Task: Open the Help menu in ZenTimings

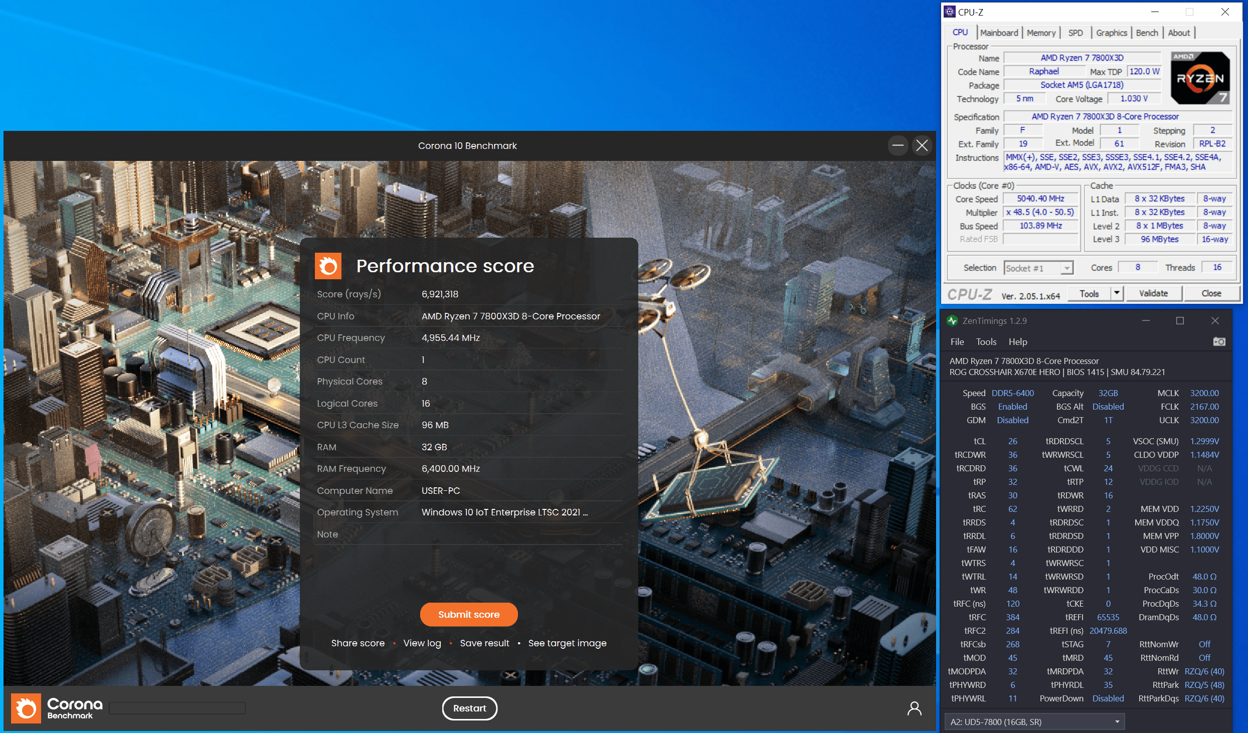Action: click(x=1018, y=342)
